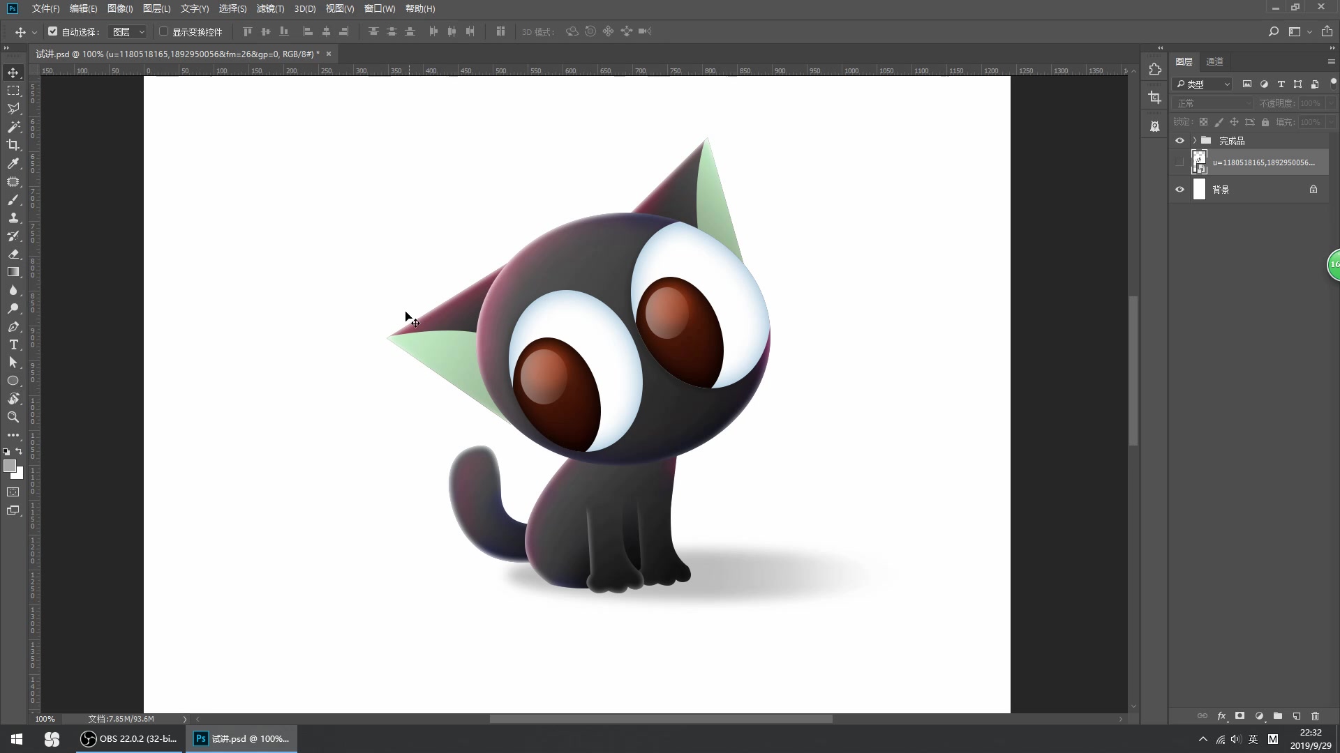Click the create new layer icon
The height and width of the screenshot is (753, 1340).
click(x=1296, y=716)
